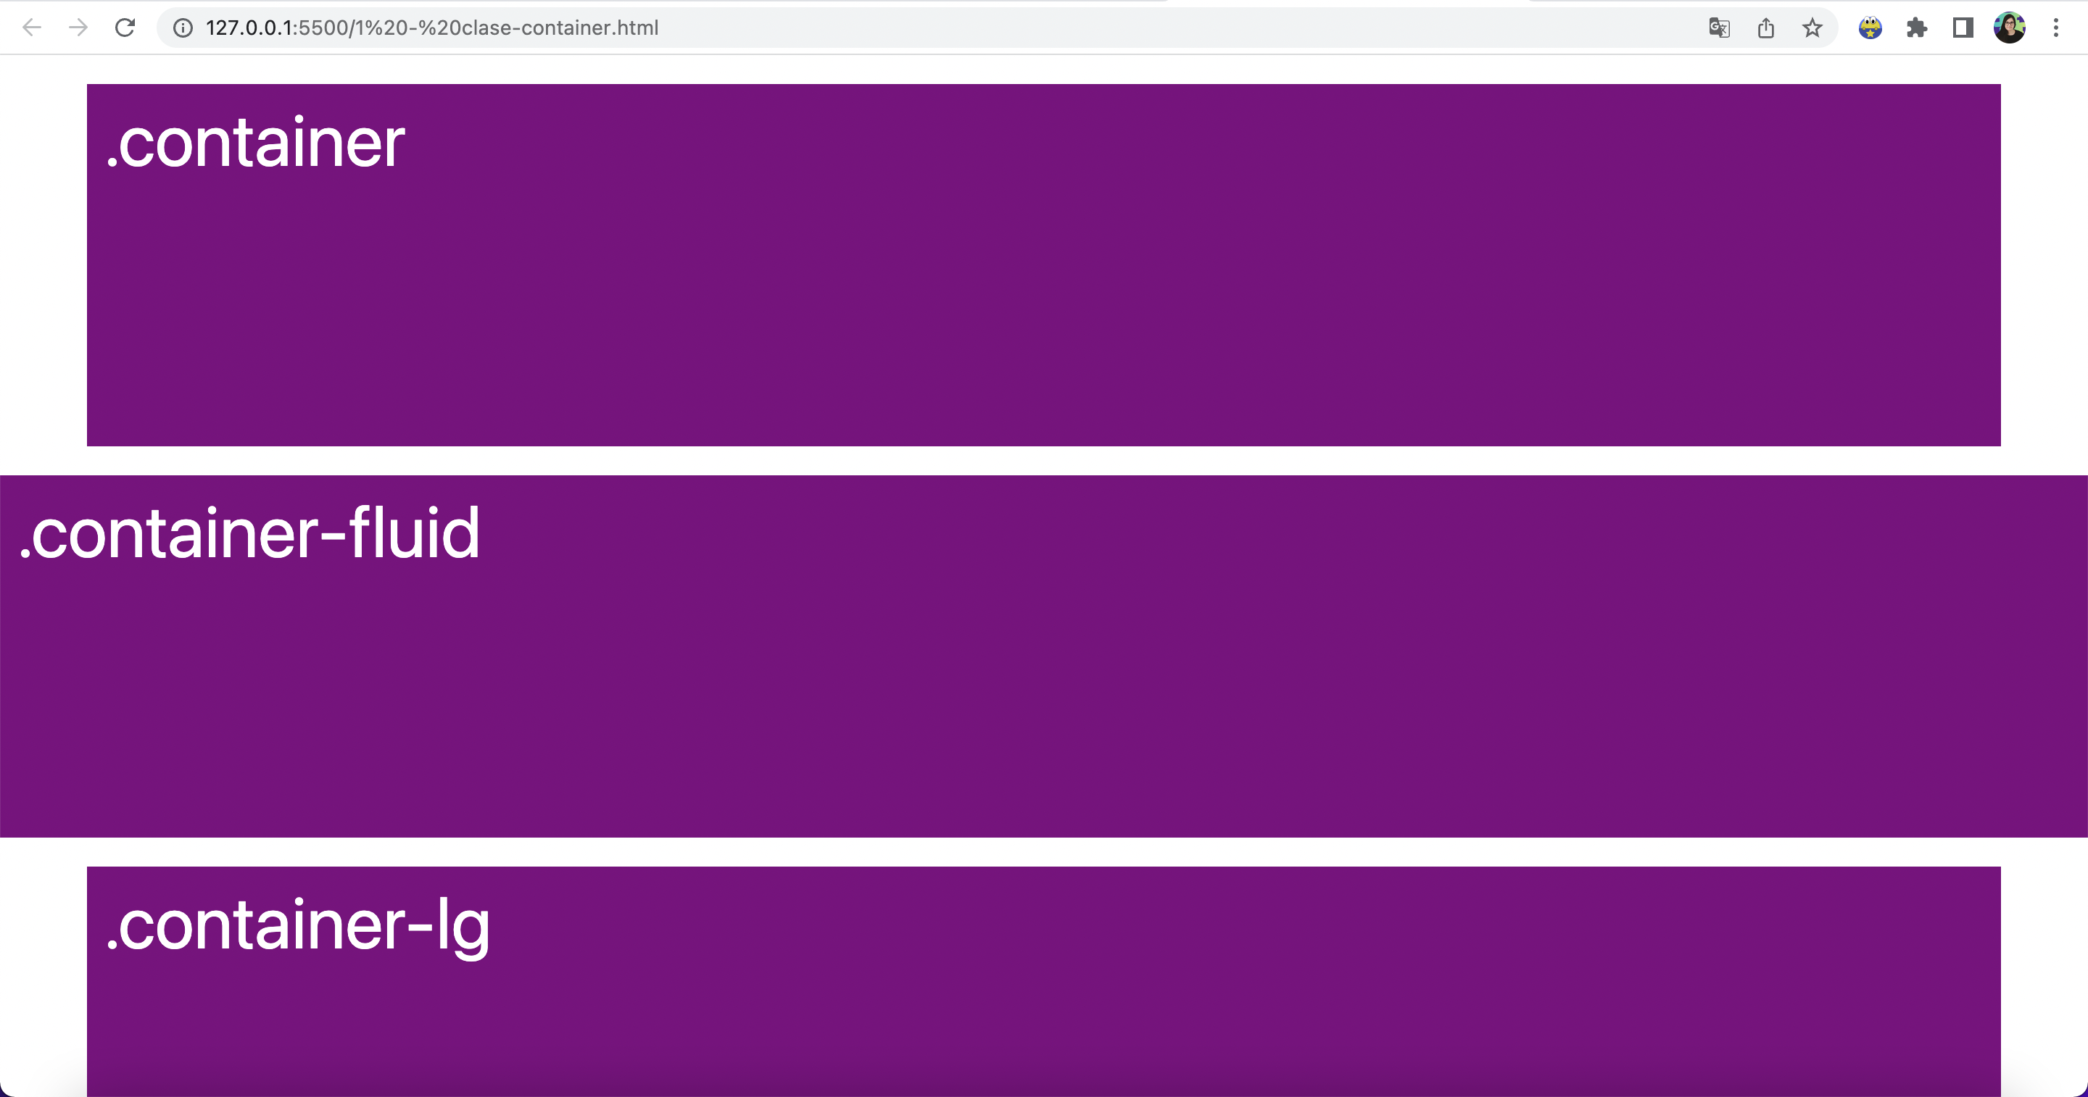Open the user profile avatar menu
This screenshot has width=2088, height=1097.
[x=2010, y=28]
